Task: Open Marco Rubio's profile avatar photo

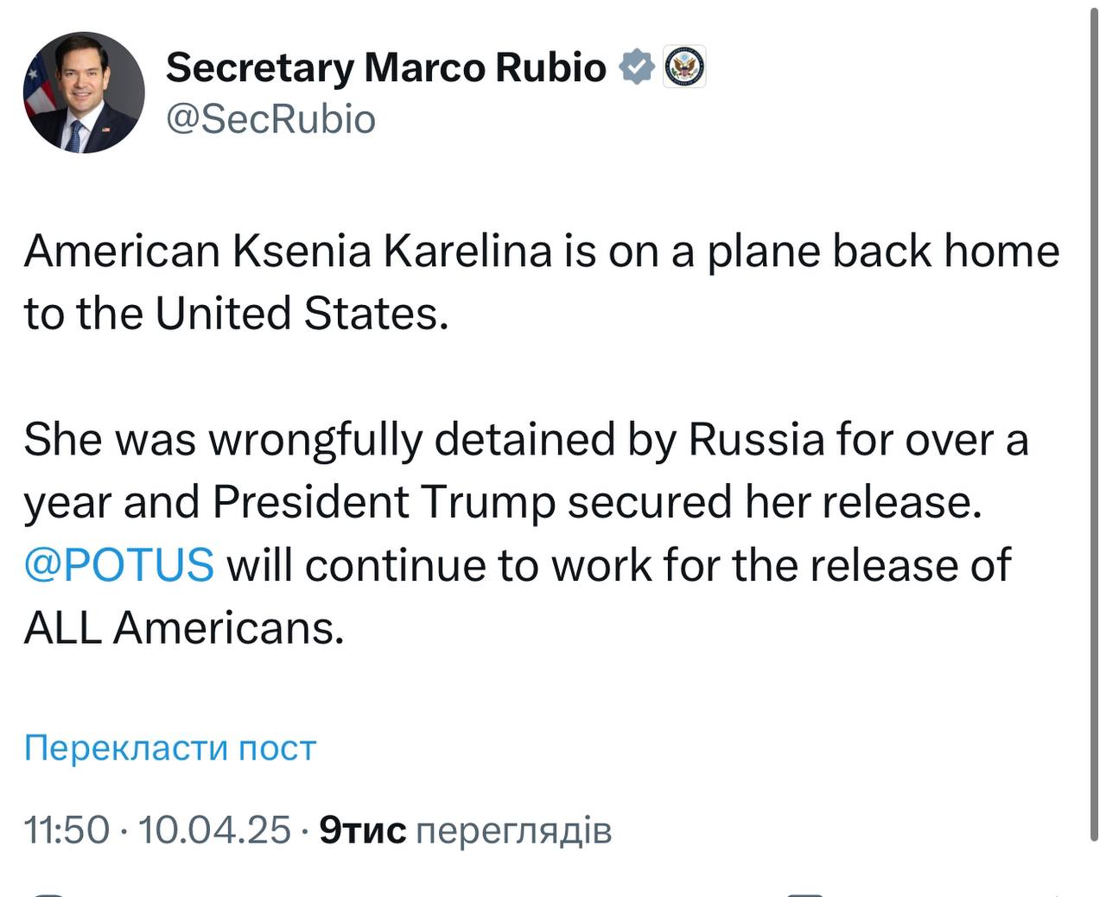Action: [x=84, y=92]
